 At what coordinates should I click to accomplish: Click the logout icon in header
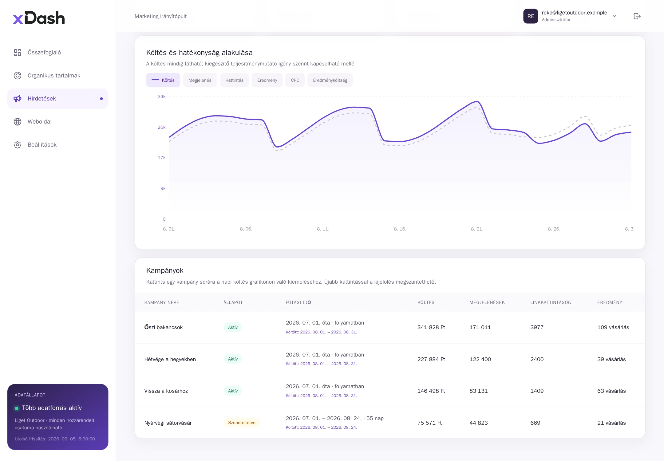click(637, 16)
